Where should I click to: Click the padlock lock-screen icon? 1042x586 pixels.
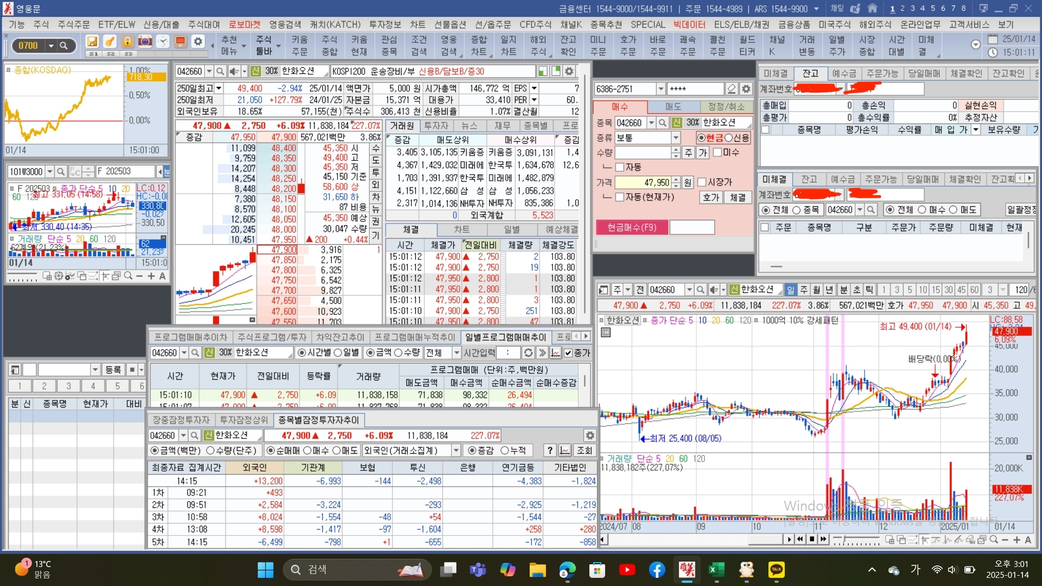click(x=127, y=42)
